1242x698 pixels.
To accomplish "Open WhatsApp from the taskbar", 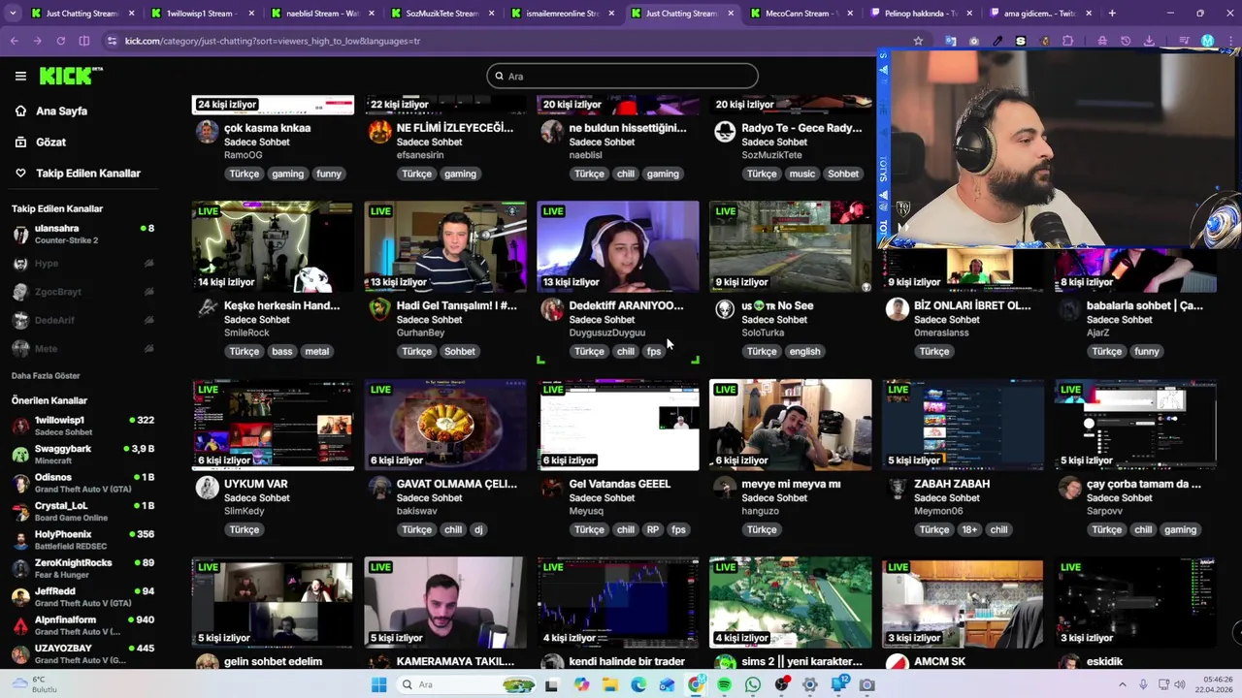I will pos(753,684).
